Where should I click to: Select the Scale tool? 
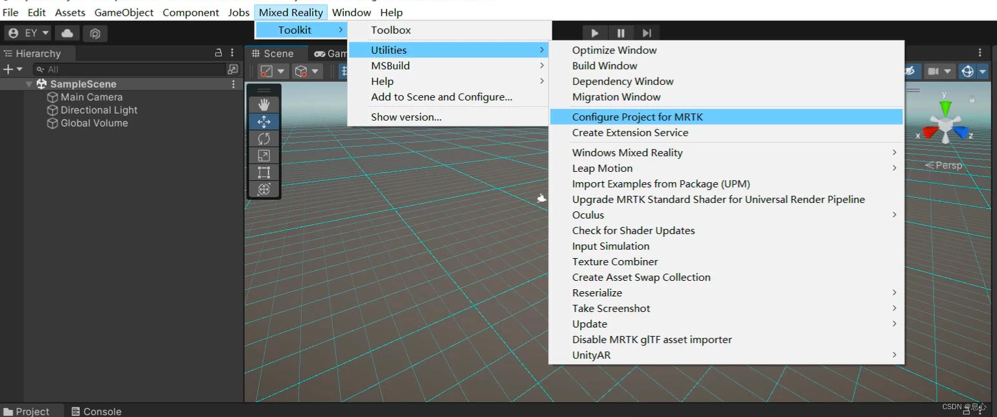click(x=263, y=155)
